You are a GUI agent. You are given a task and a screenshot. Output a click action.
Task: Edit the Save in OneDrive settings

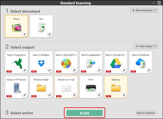coord(149,70)
